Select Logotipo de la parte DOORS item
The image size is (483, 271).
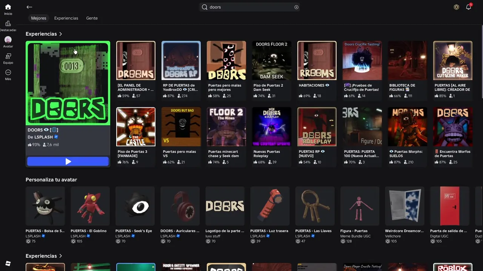click(x=225, y=215)
